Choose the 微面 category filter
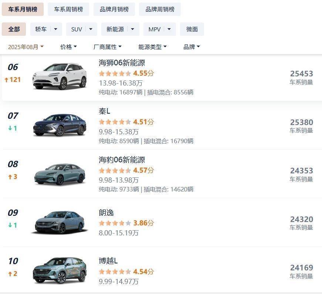The width and height of the screenshot is (322, 294). click(192, 29)
